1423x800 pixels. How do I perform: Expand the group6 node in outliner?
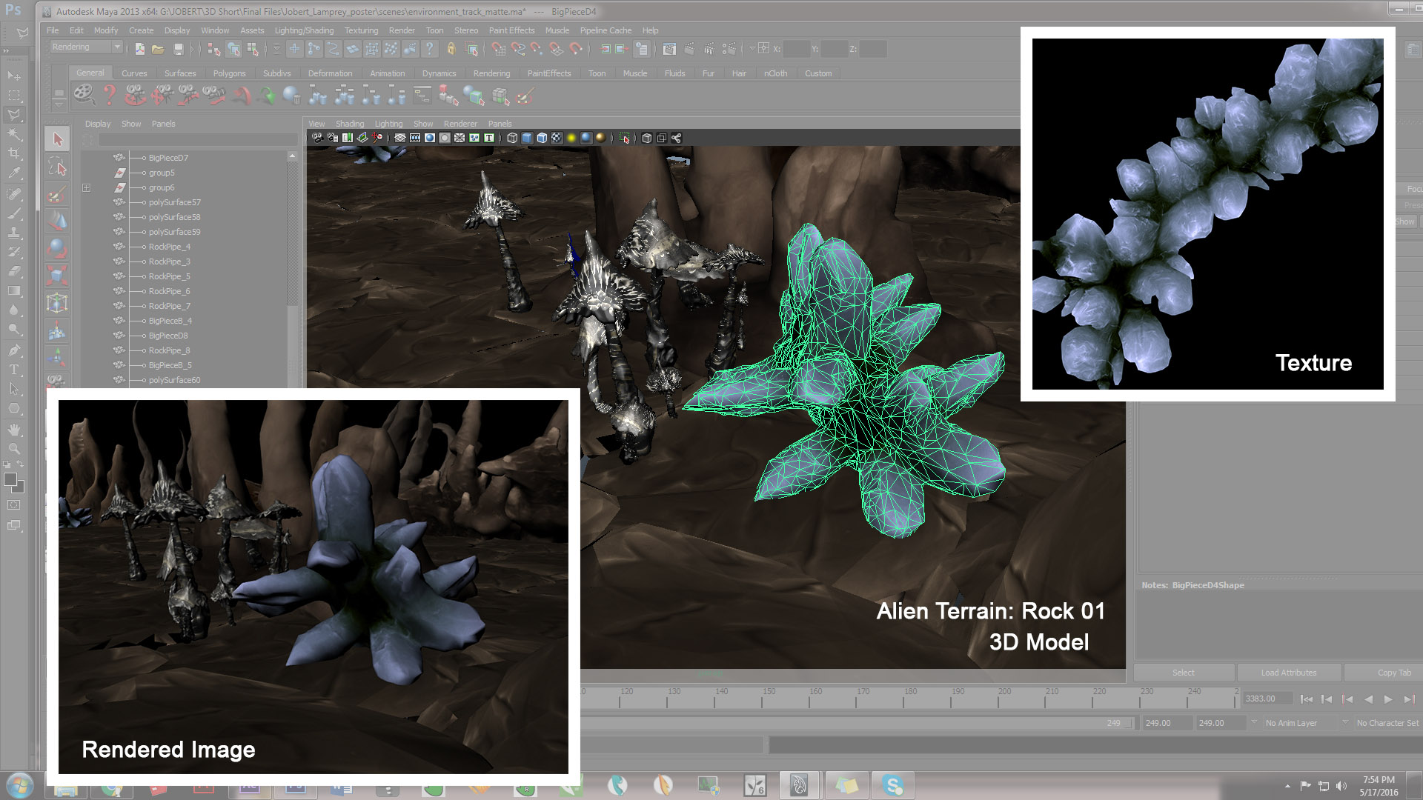87,187
